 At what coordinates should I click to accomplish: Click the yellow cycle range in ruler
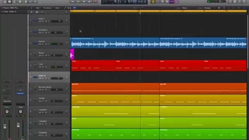[x=158, y=11]
